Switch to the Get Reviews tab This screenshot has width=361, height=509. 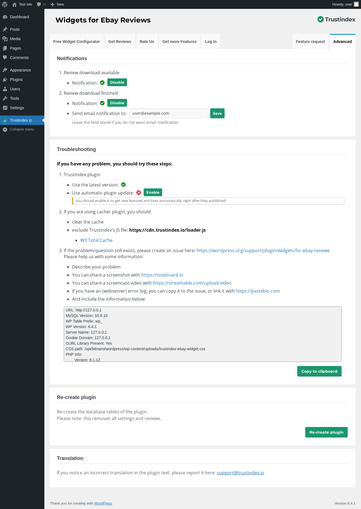(120, 42)
